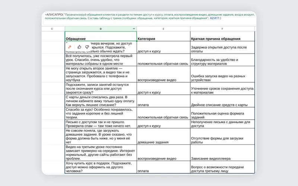This screenshot has width=298, height=186.
Task: Select 'воспроизведение видео' in third lesson freezing row
Action: click(x=164, y=153)
